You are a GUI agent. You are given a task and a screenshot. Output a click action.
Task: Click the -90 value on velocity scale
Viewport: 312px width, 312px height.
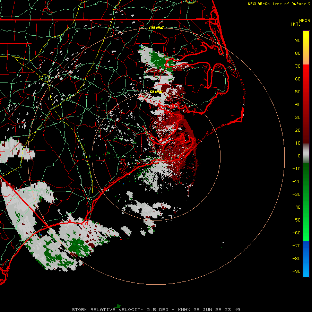click(296, 271)
